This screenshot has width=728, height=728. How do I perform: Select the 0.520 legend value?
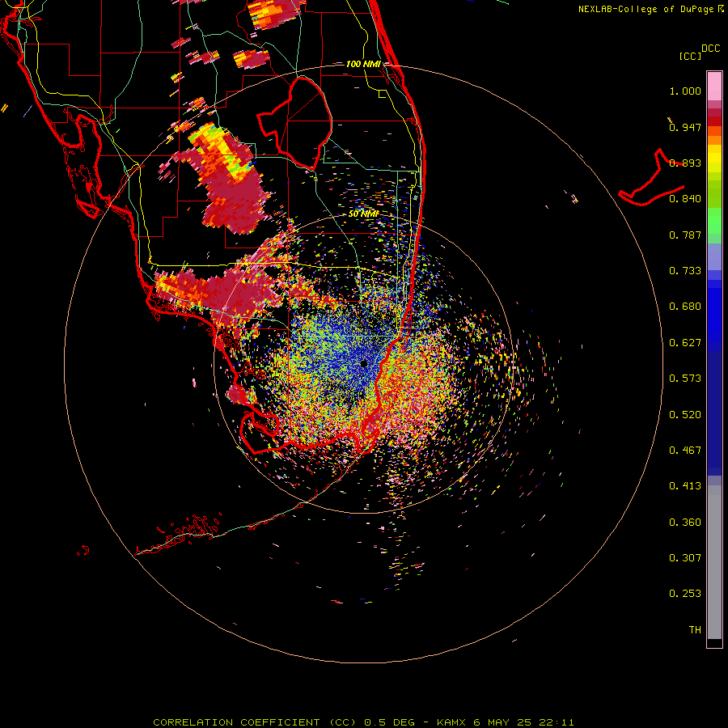pos(685,415)
